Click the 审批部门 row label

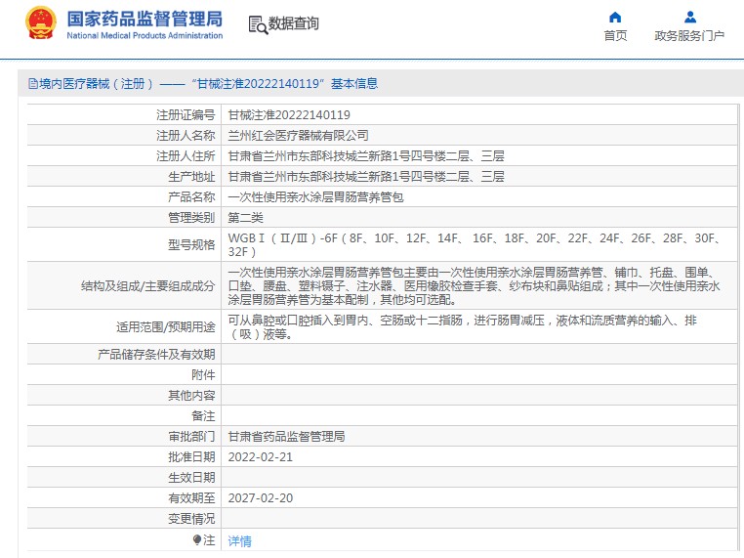pos(191,437)
